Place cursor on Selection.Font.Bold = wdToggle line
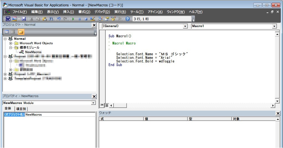 tap(145, 61)
